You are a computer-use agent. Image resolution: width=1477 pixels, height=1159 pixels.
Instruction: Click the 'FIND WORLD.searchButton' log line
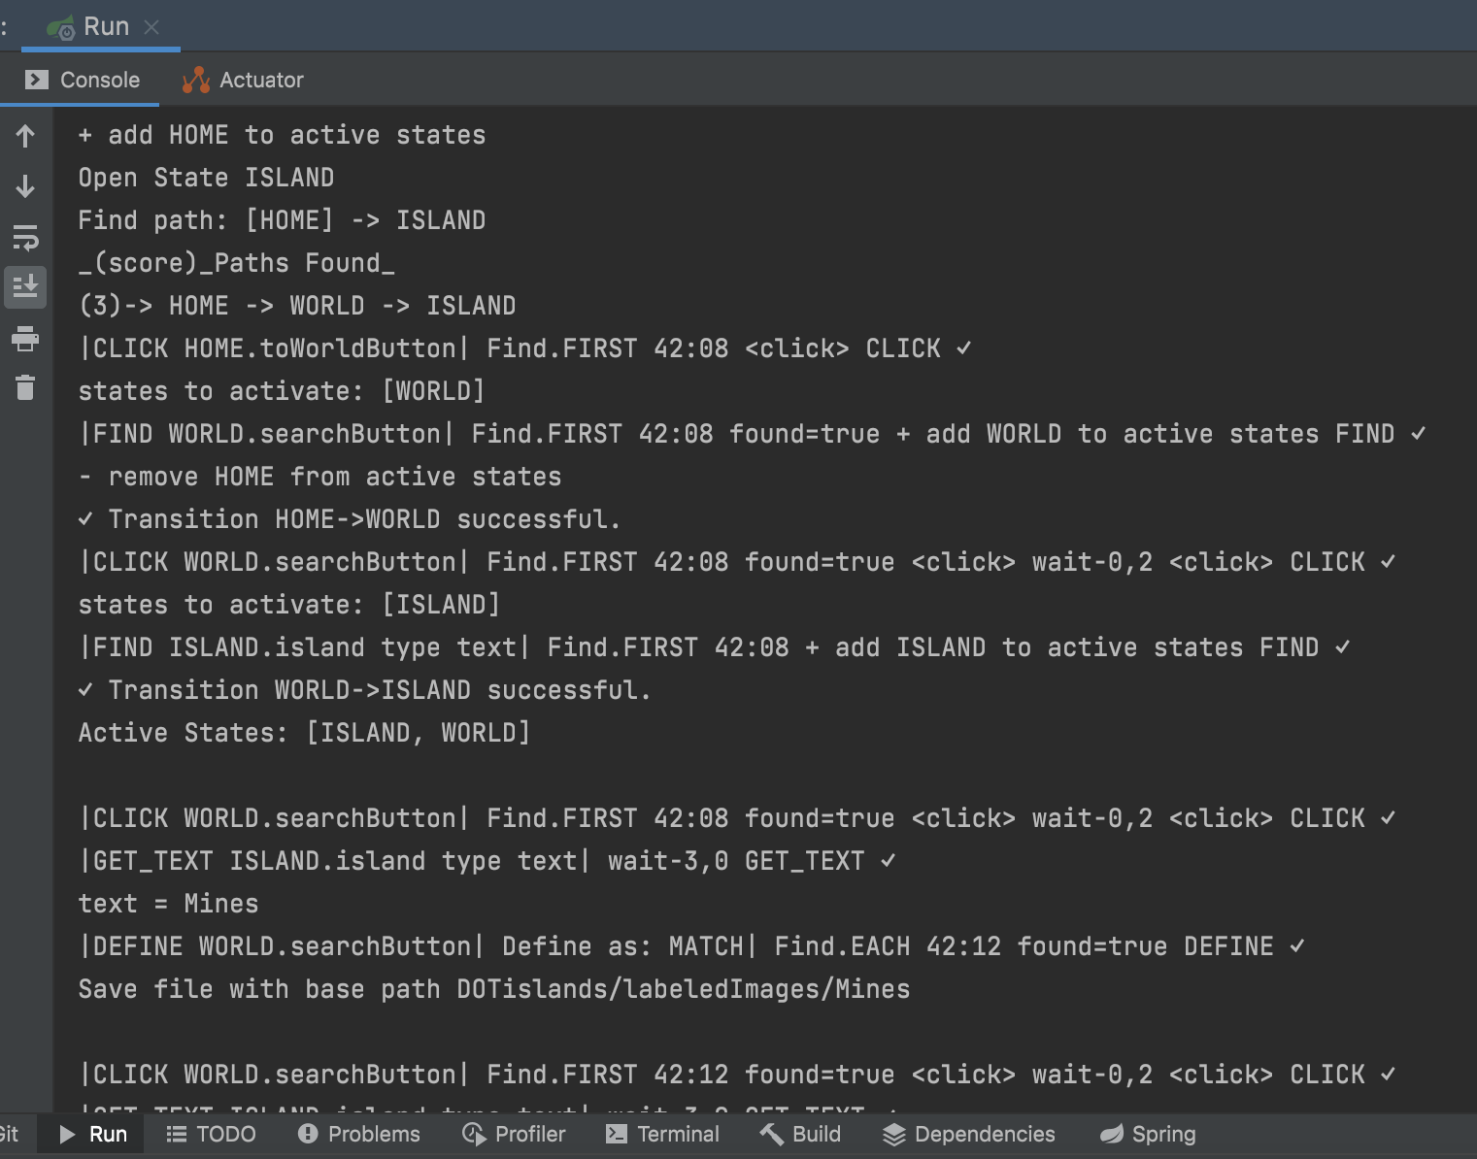[753, 434]
